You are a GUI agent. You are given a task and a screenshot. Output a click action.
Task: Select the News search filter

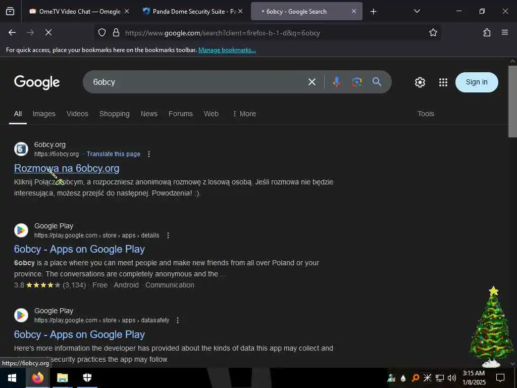click(149, 114)
